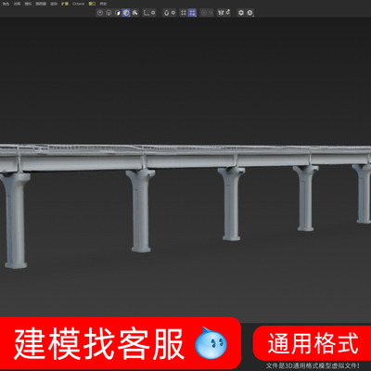Image resolution: width=371 pixels, height=371 pixels.
Task: Open the yellow 扩展 menu
Action: coord(65,4)
